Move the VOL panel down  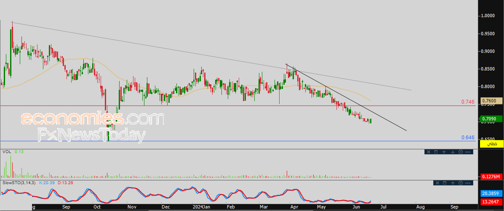(x=452, y=152)
